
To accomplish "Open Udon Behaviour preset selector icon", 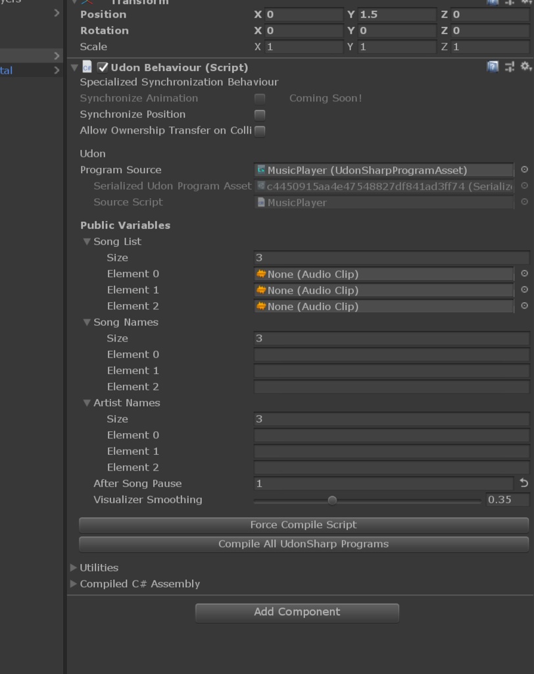I will (510, 67).
